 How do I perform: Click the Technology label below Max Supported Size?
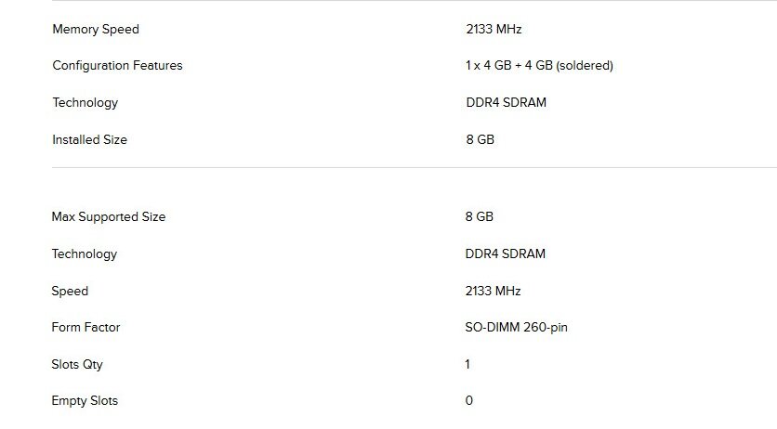pyautogui.click(x=84, y=253)
